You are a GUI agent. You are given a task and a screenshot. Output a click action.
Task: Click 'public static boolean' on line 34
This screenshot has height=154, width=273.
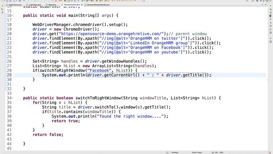(x=48, y=98)
